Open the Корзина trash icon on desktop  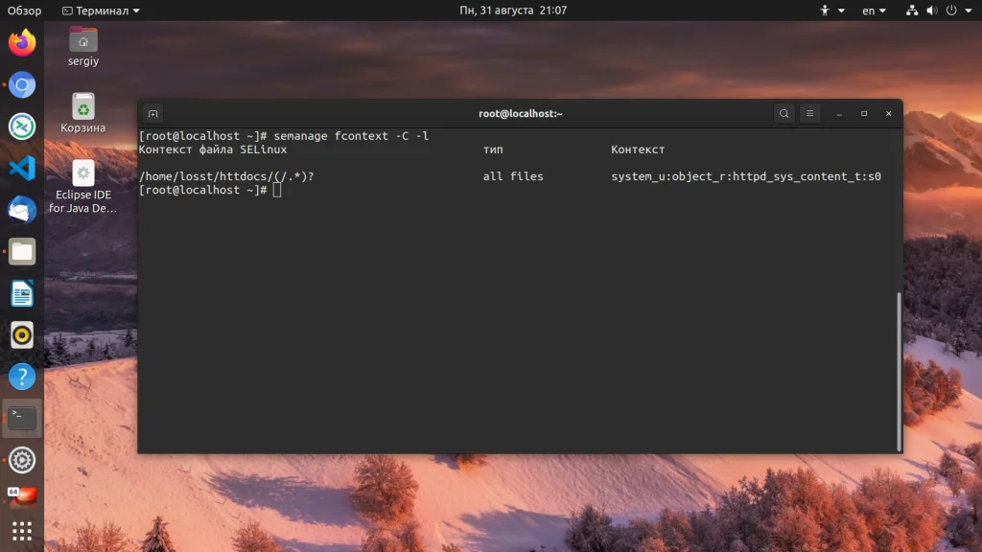tap(83, 113)
